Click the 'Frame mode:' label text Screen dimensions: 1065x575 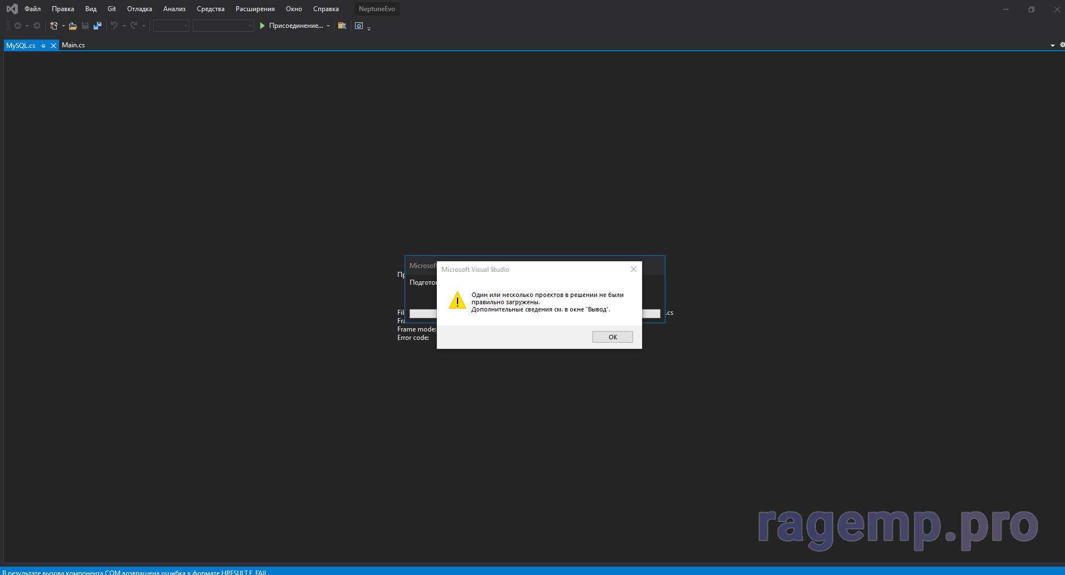tap(417, 329)
